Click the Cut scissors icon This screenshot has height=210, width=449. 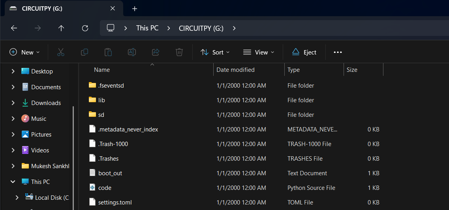(x=61, y=52)
